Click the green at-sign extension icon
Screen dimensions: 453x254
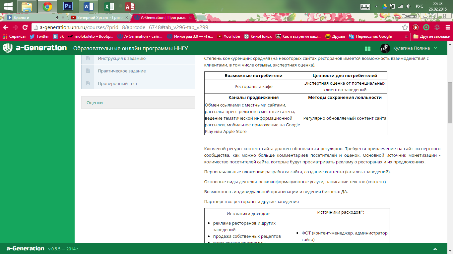pos(426,27)
